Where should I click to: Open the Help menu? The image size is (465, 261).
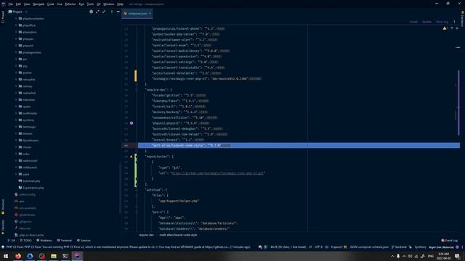[120, 4]
